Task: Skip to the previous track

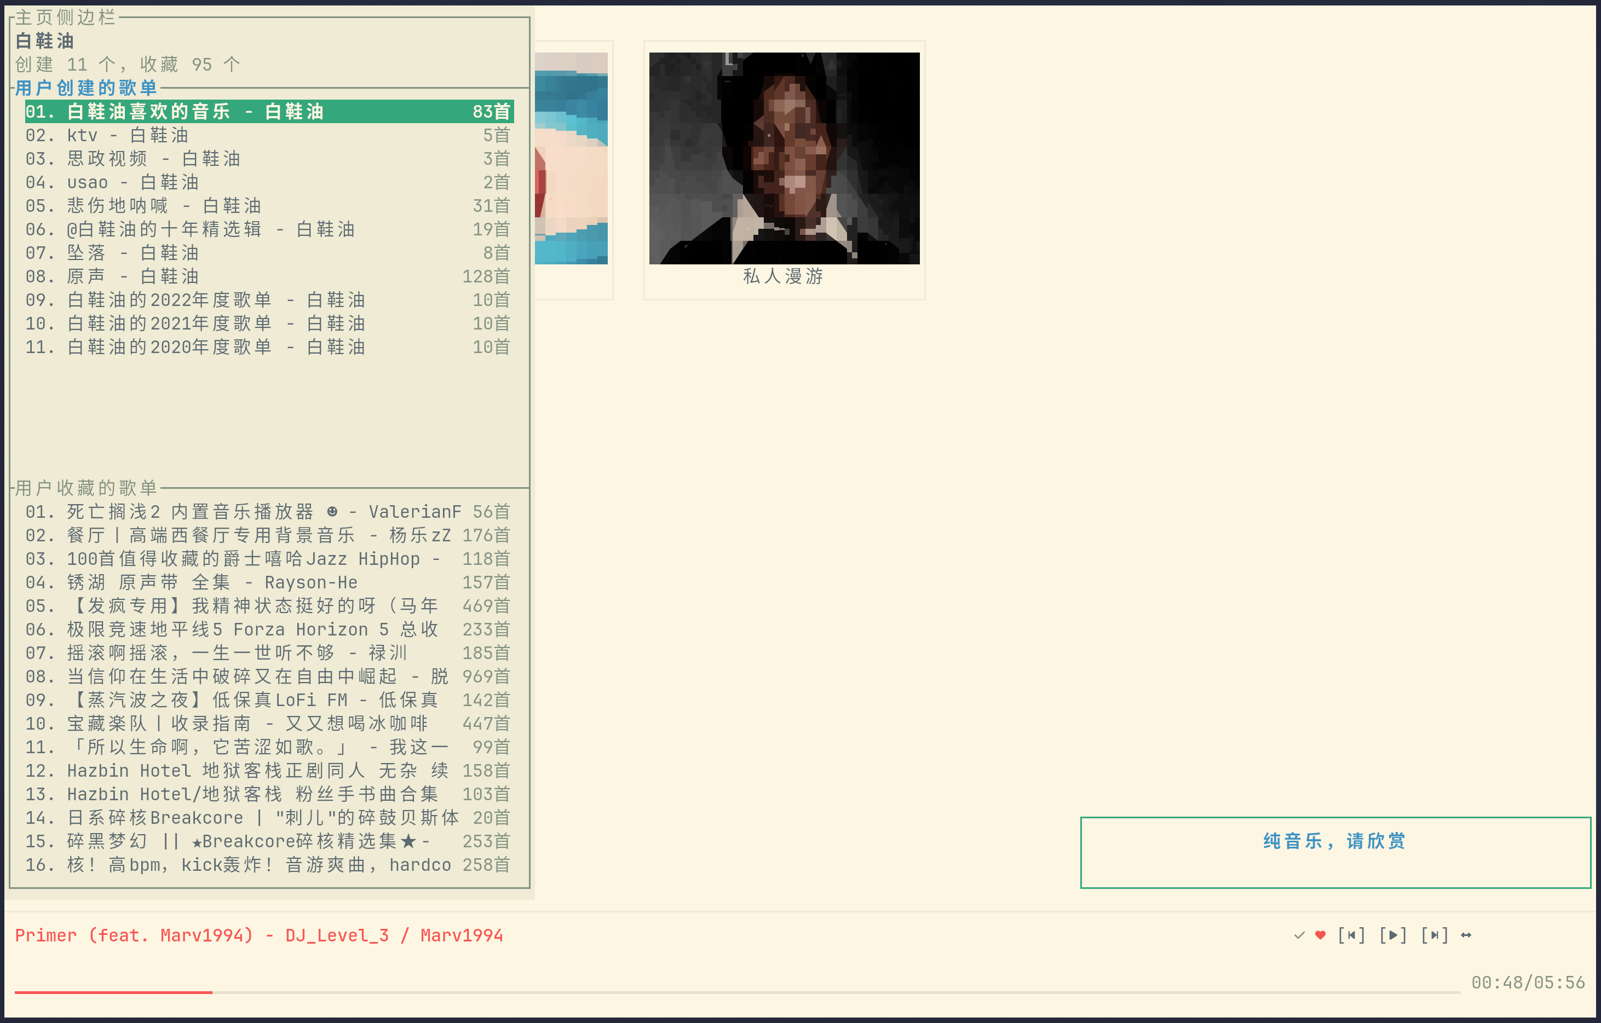Action: pos(1352,935)
